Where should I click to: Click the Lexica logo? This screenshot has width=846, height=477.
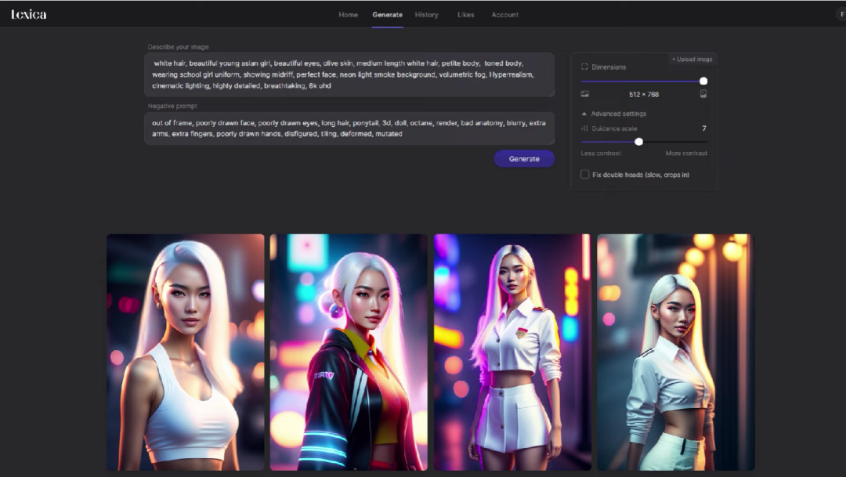pos(29,14)
